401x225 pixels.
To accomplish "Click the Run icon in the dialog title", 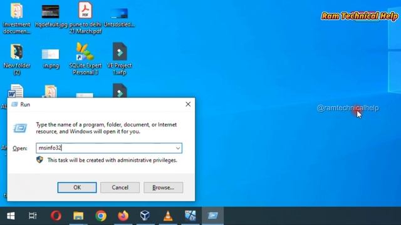I will coord(14,104).
